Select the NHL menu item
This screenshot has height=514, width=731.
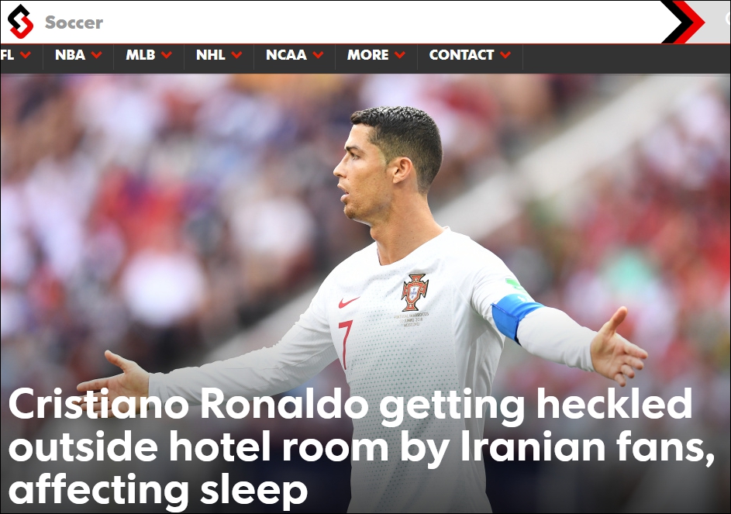coord(211,55)
